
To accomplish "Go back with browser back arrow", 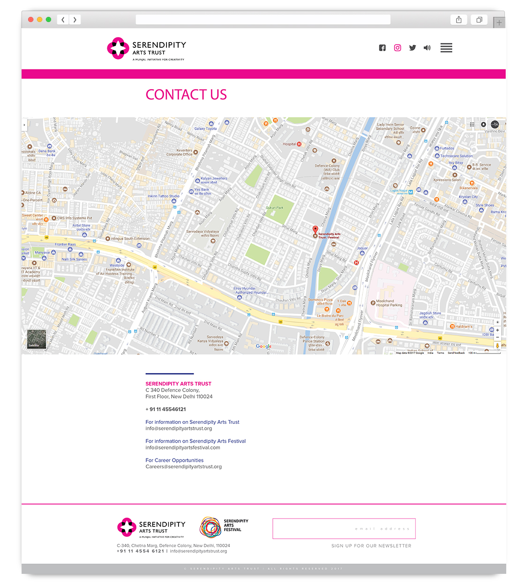I will [63, 20].
